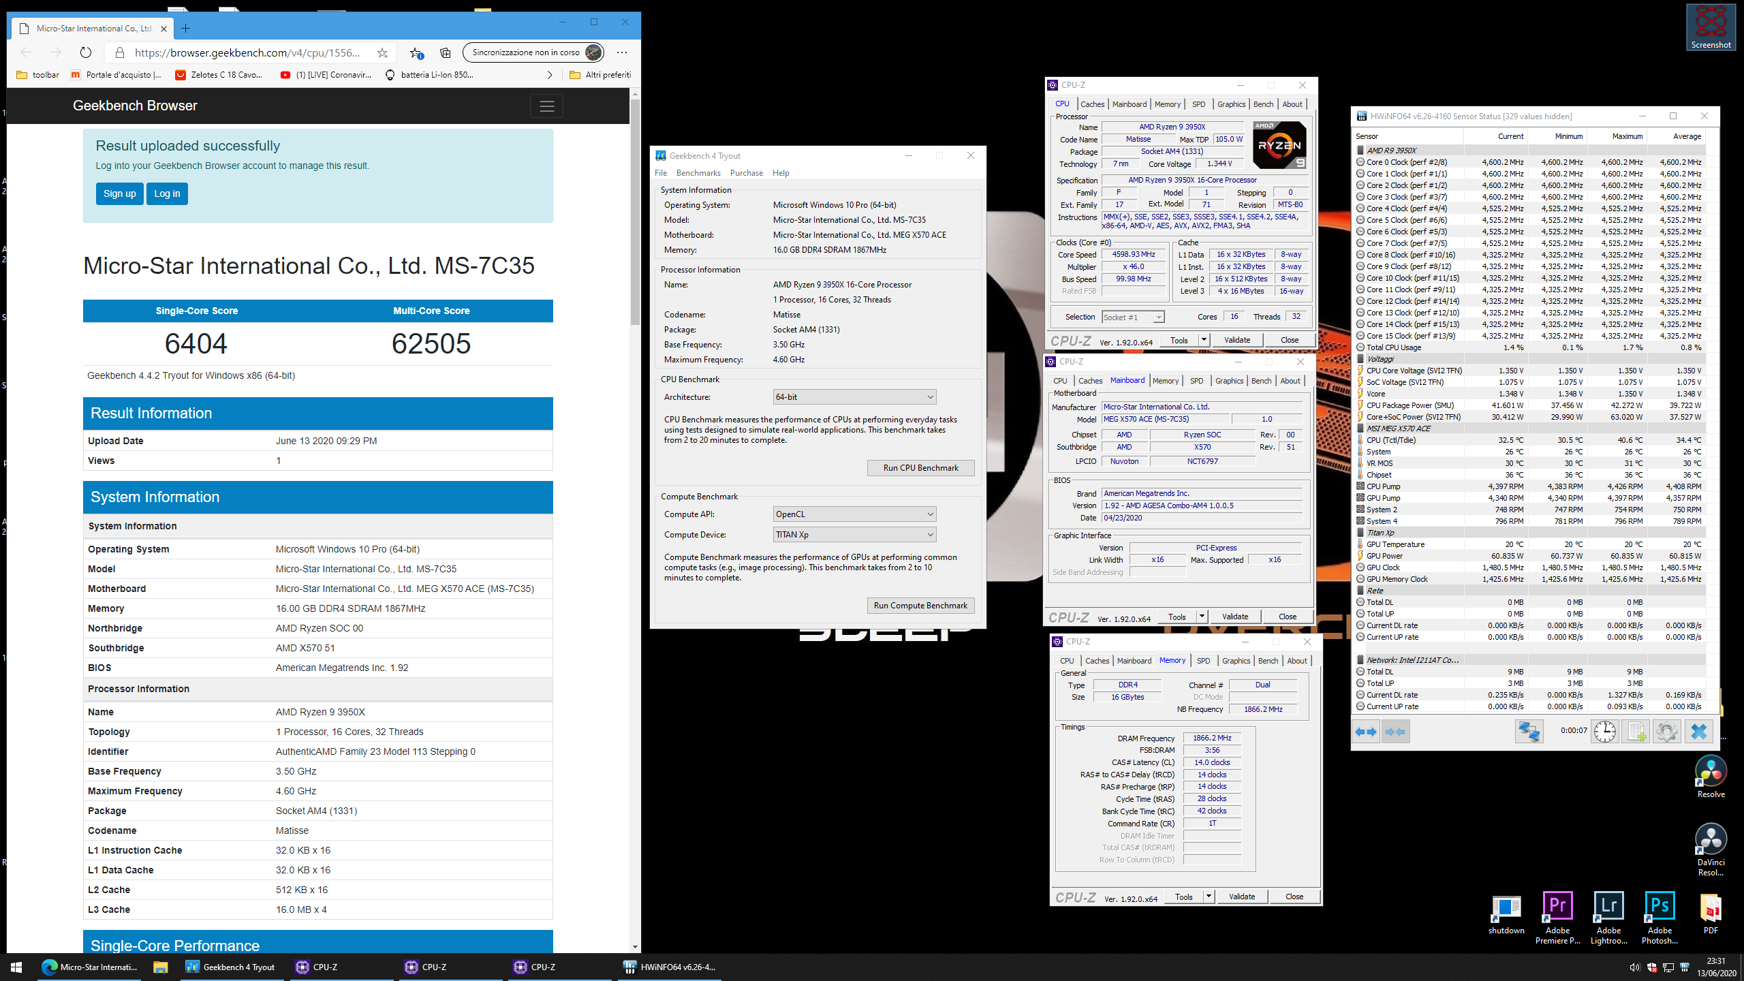Open Tools dropdown arrow in Processor CPU-Z window

[x=1204, y=340]
